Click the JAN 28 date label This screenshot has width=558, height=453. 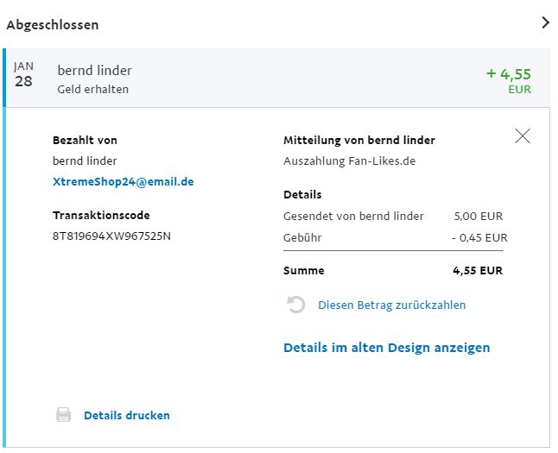click(24, 75)
